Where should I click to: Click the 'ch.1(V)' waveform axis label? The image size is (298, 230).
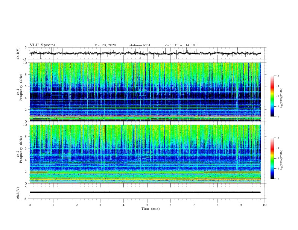pyautogui.click(x=18, y=53)
